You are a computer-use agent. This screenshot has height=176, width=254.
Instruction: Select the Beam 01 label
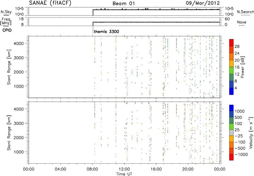point(124,3)
